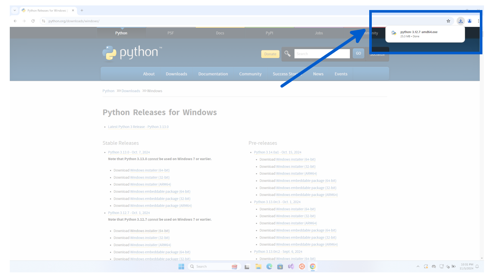The image size is (494, 278).
Task: Unmute the system volume in the tray
Action: click(x=448, y=266)
